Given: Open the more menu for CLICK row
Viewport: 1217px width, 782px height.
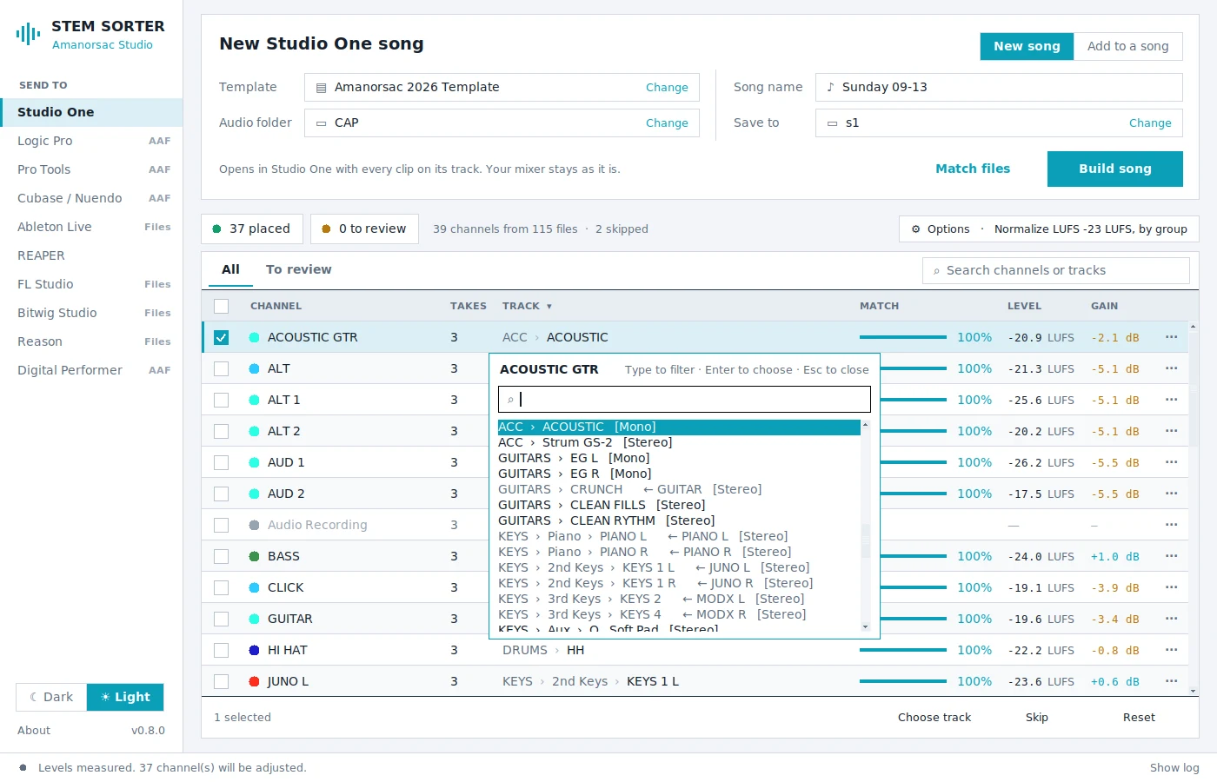Looking at the screenshot, I should point(1171,587).
